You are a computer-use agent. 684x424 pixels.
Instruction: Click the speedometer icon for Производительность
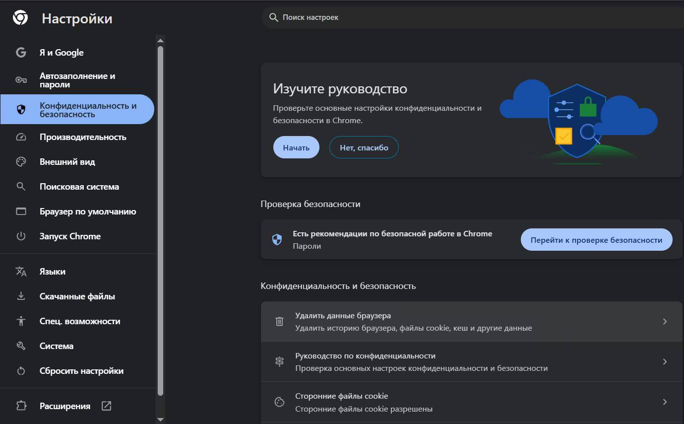click(21, 137)
